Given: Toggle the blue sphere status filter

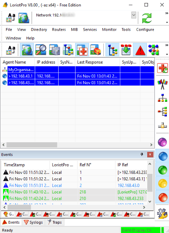Looking at the screenshot, I should pyautogui.click(x=163, y=156).
